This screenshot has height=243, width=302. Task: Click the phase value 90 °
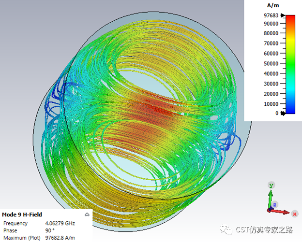[50, 230]
